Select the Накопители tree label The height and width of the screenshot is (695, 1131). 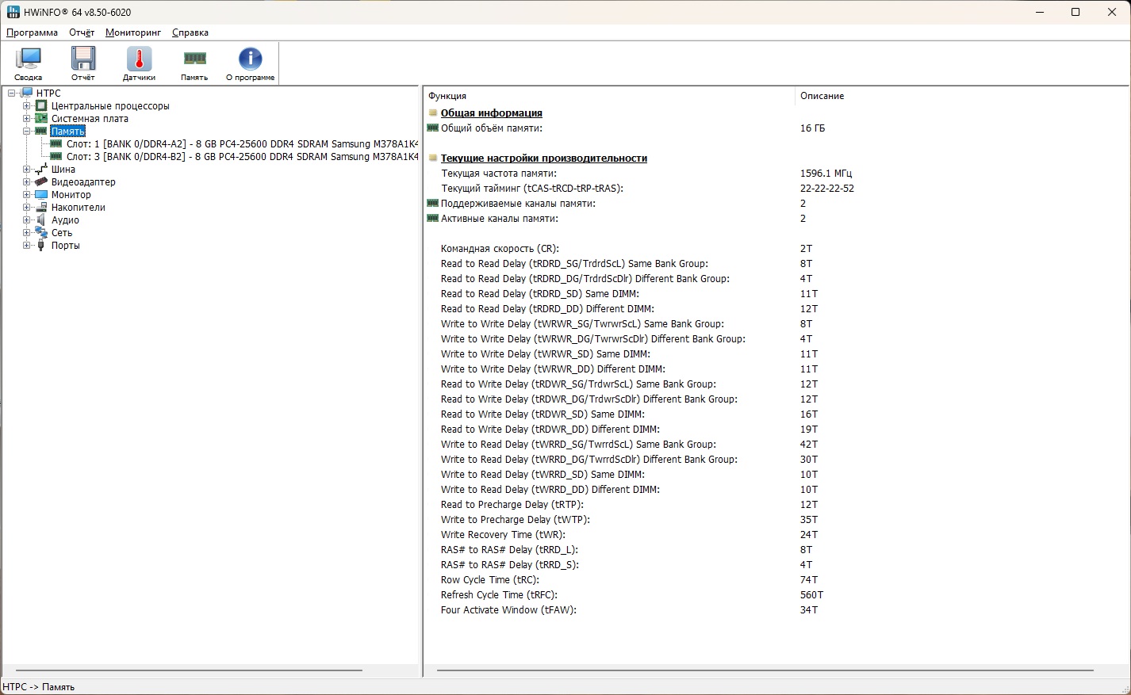coord(78,207)
